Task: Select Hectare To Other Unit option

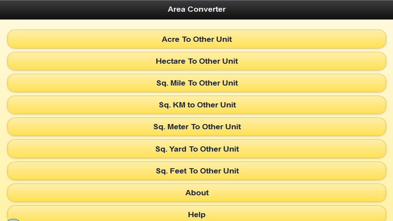Action: 196,61
